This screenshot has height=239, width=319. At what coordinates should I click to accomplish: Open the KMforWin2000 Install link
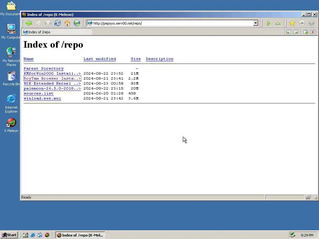tap(52, 73)
